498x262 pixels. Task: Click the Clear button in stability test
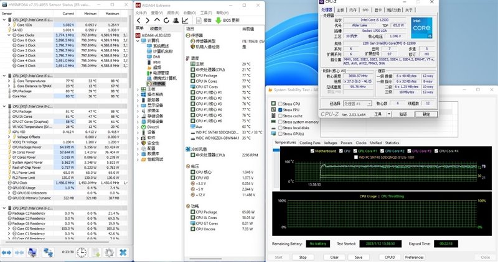[x=334, y=257]
